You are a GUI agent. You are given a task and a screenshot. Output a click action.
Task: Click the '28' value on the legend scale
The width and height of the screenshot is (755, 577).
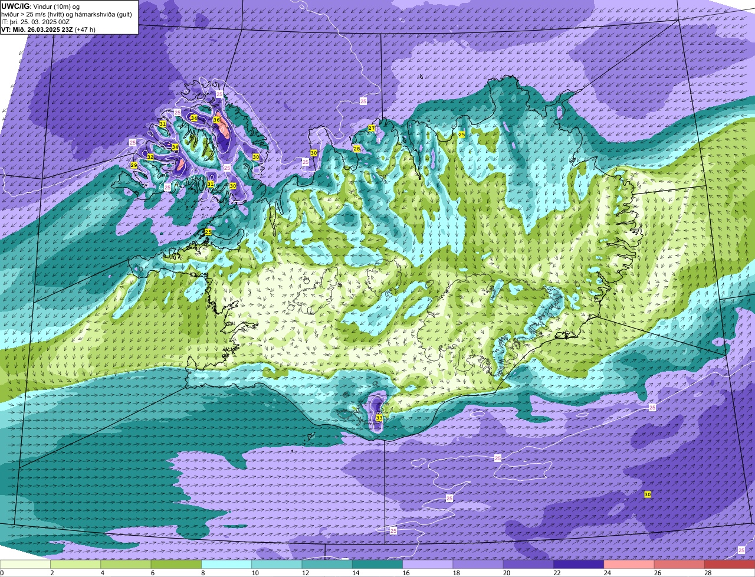pos(708,573)
